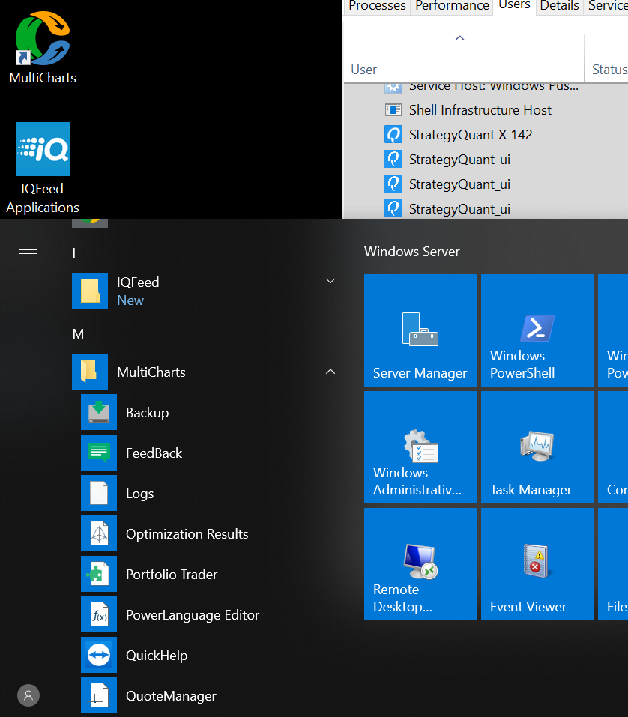The width and height of the screenshot is (628, 717).
Task: Open the IQFeed Applications desktop icon
Action: click(43, 149)
